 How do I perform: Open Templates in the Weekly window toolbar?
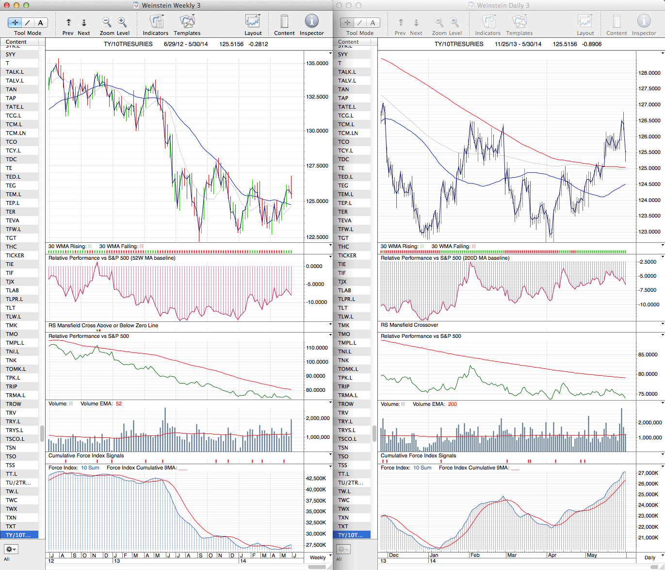187,22
